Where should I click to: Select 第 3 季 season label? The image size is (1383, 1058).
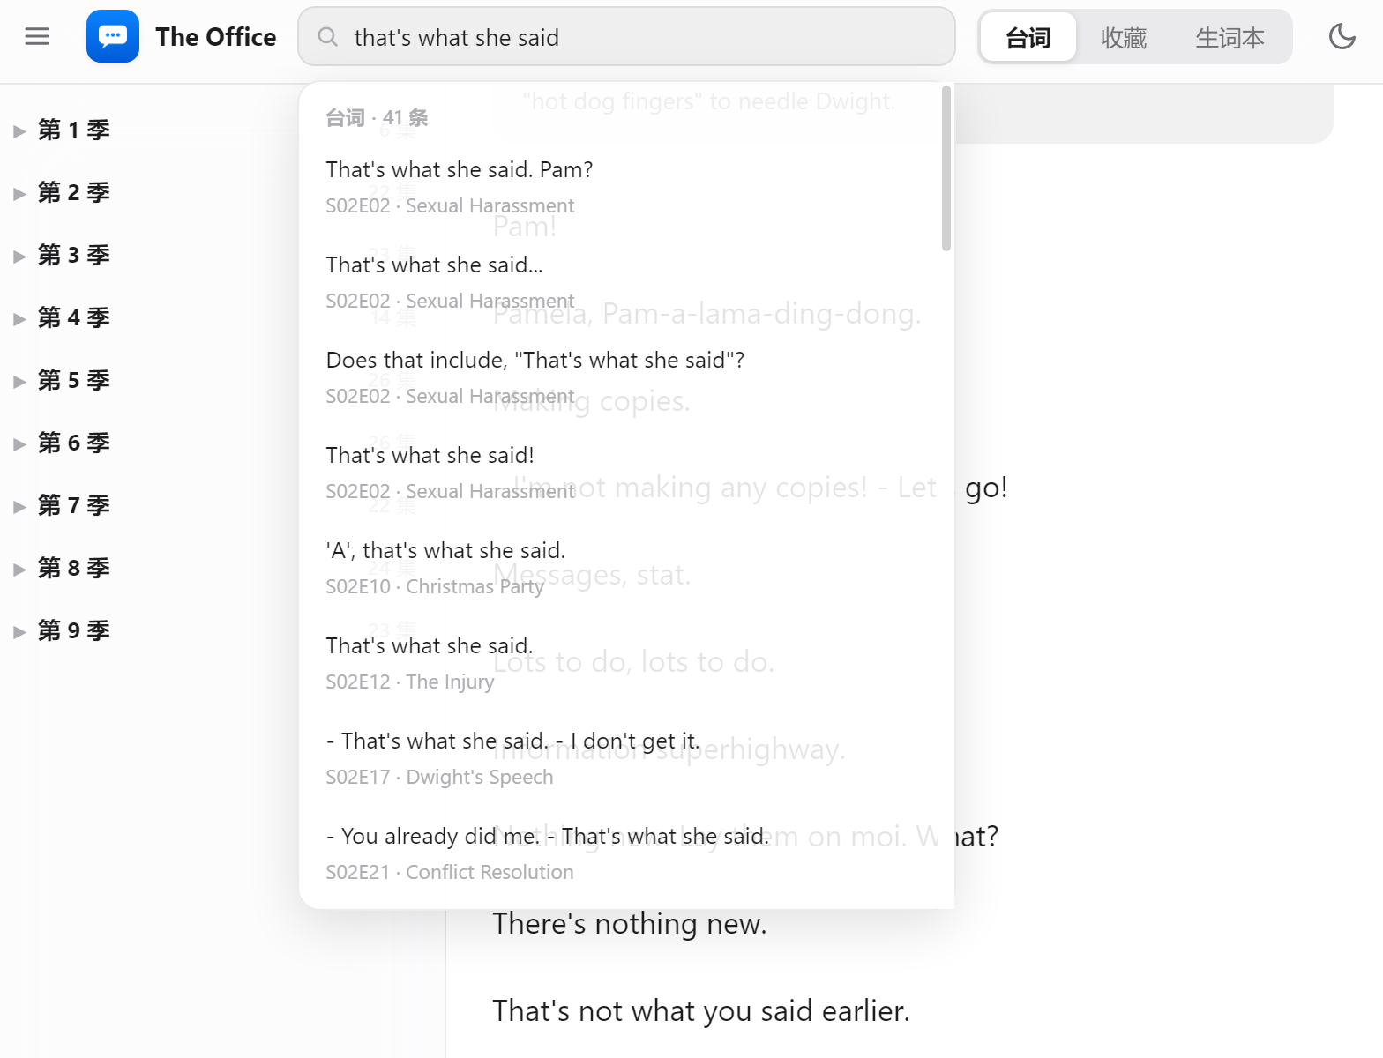click(74, 256)
